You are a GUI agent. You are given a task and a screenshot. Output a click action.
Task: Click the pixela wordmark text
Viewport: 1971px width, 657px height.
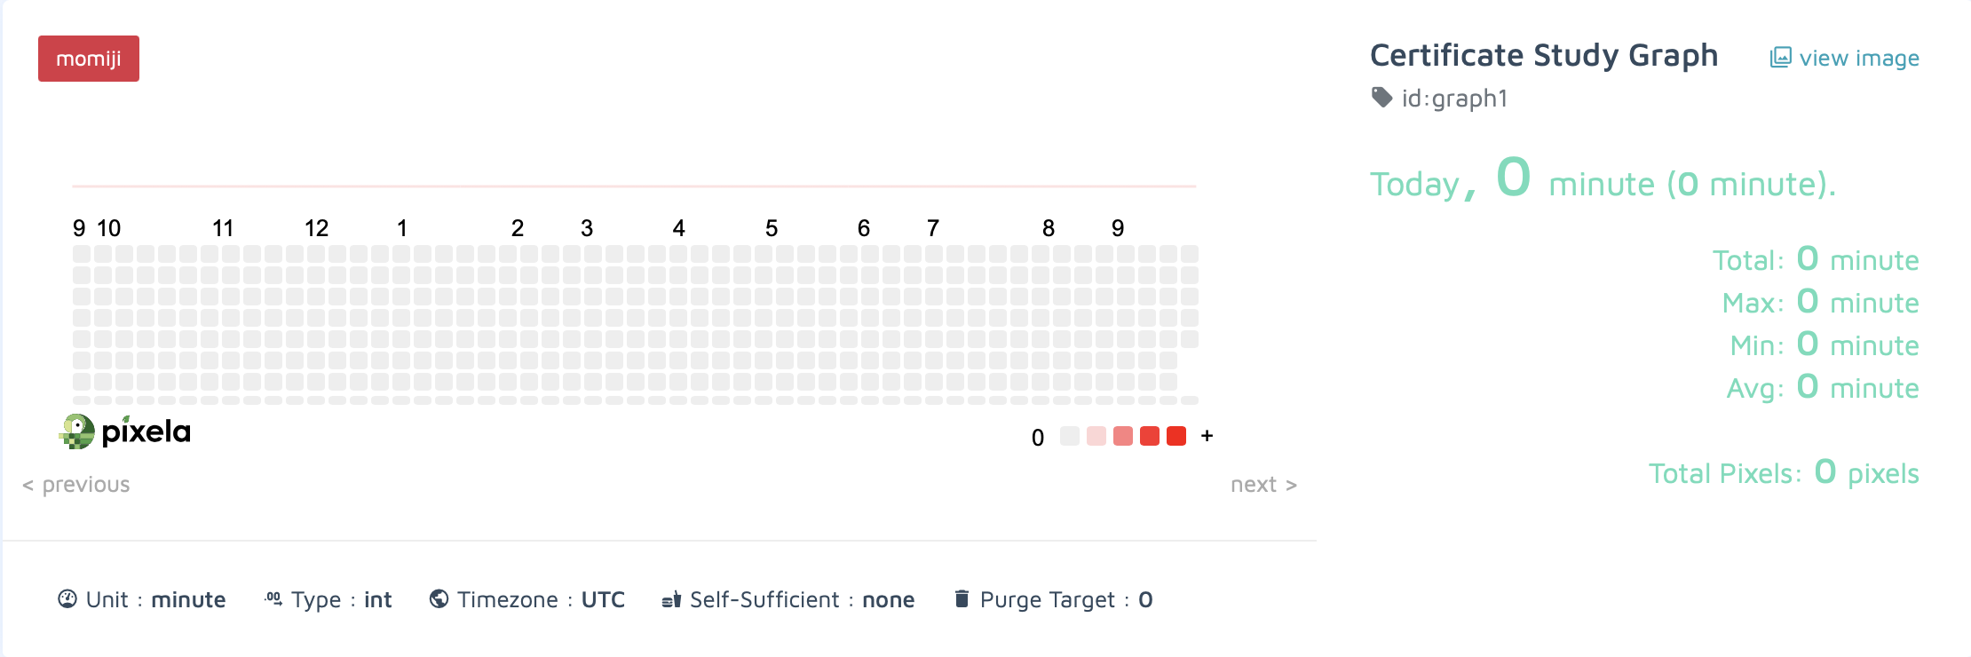146,431
